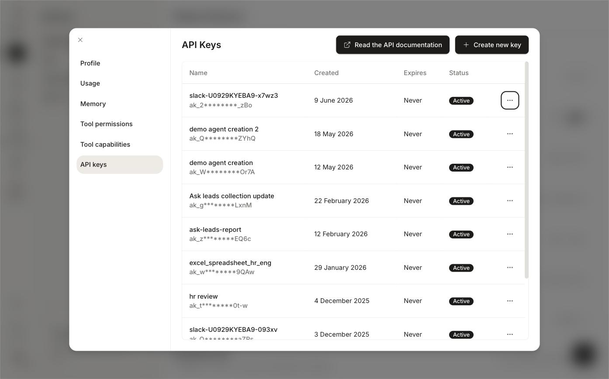This screenshot has width=609, height=379.
Task: Open options menu for slack-U0929KYEBA9-093xv key
Action: [510, 334]
